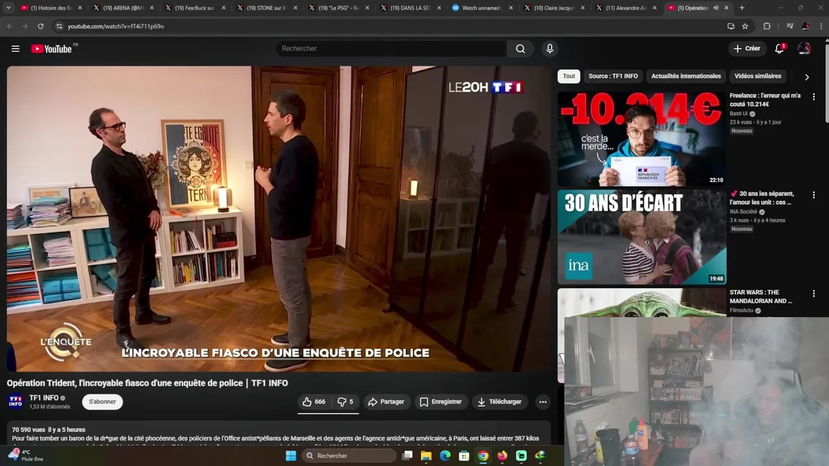
Task: Click the video player frame
Action: [278, 219]
